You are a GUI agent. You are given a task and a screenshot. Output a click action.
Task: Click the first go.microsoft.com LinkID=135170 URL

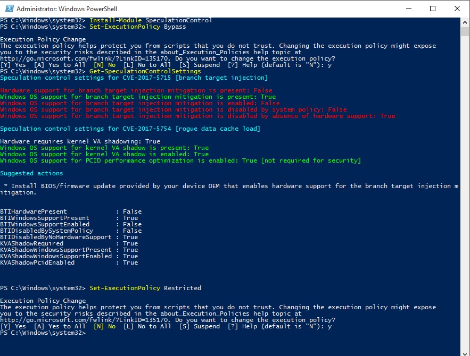click(85, 58)
